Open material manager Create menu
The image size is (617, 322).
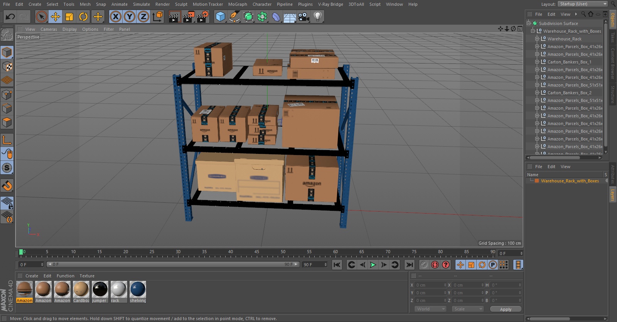(x=32, y=276)
